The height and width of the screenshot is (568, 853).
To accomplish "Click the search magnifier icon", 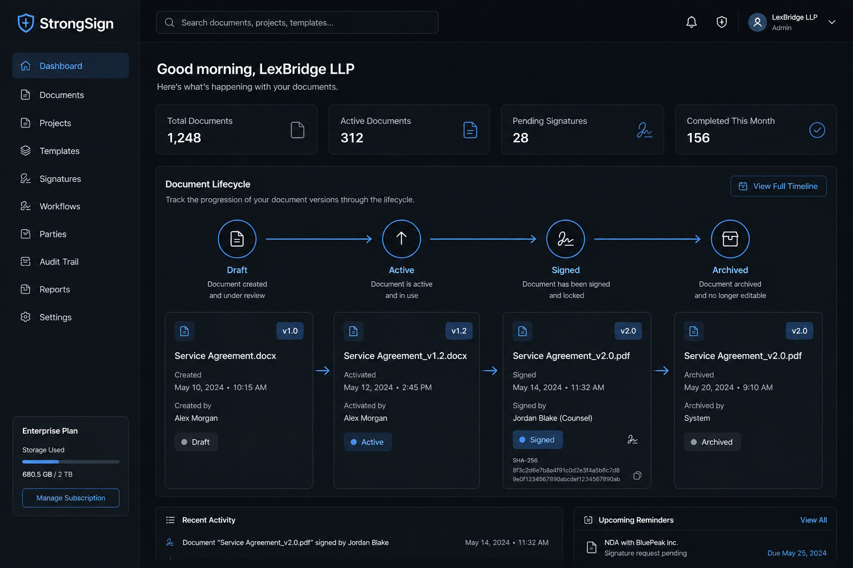I will click(170, 23).
